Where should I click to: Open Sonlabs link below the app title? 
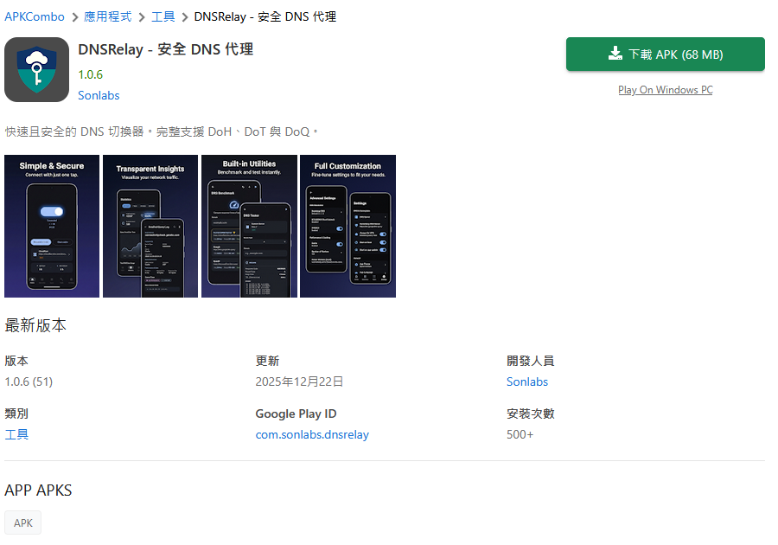click(99, 95)
